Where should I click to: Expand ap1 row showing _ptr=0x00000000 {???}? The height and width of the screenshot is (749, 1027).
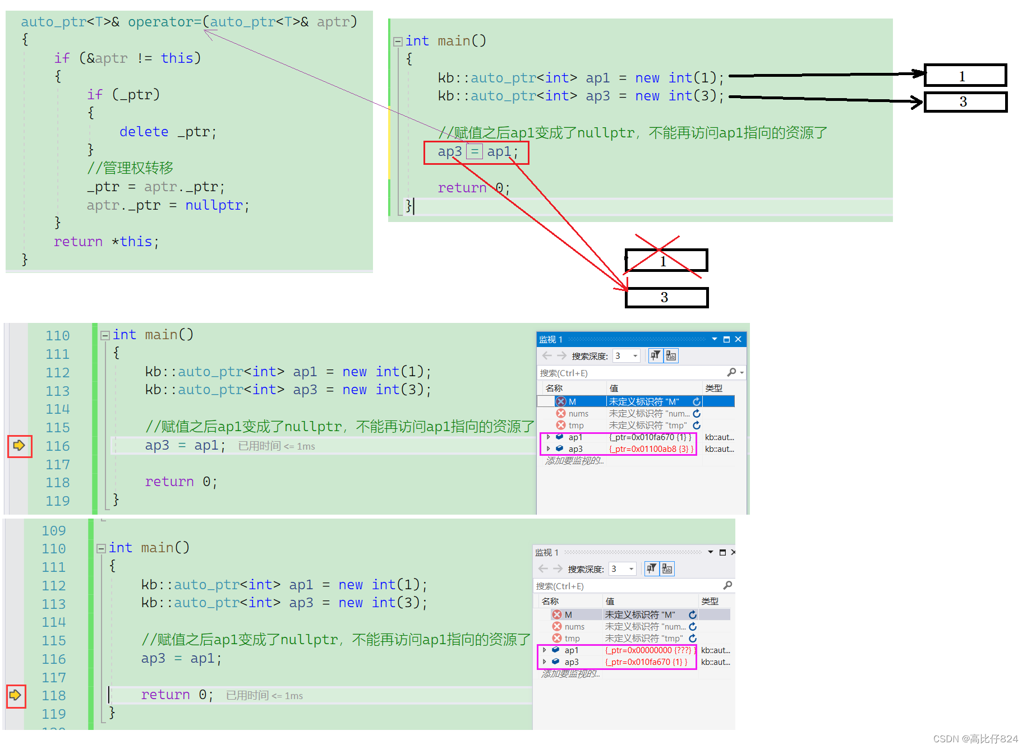[x=544, y=650]
